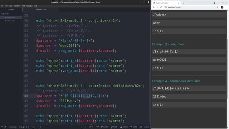Click the commented pattern on line 43
Viewport: 229px width, 129px height.
(64, 91)
